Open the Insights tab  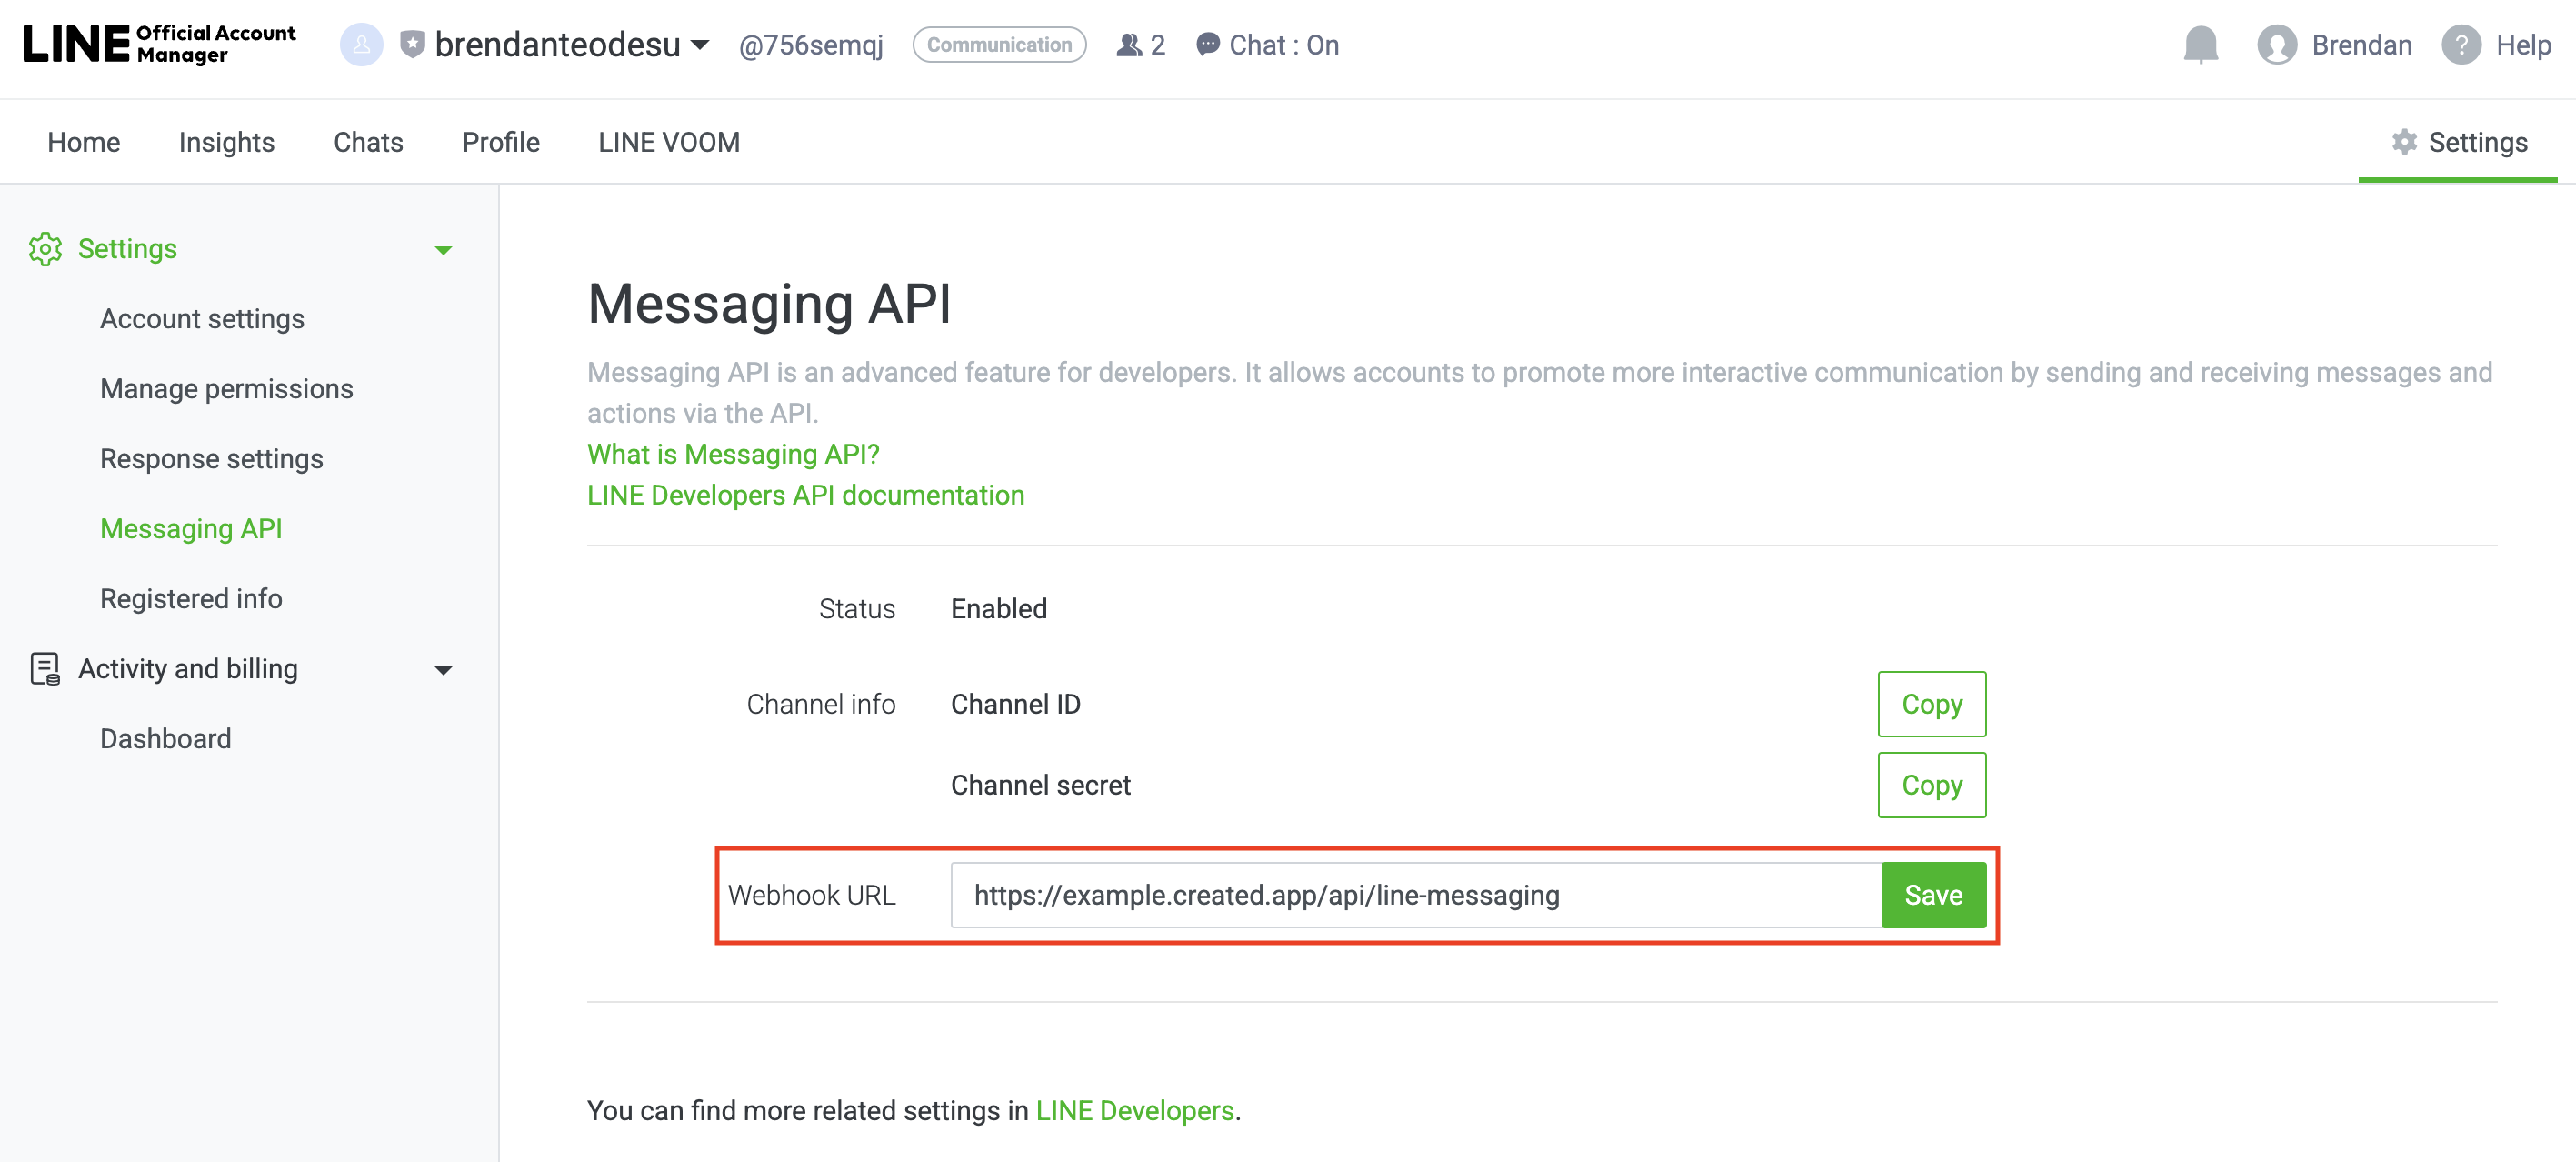(226, 142)
